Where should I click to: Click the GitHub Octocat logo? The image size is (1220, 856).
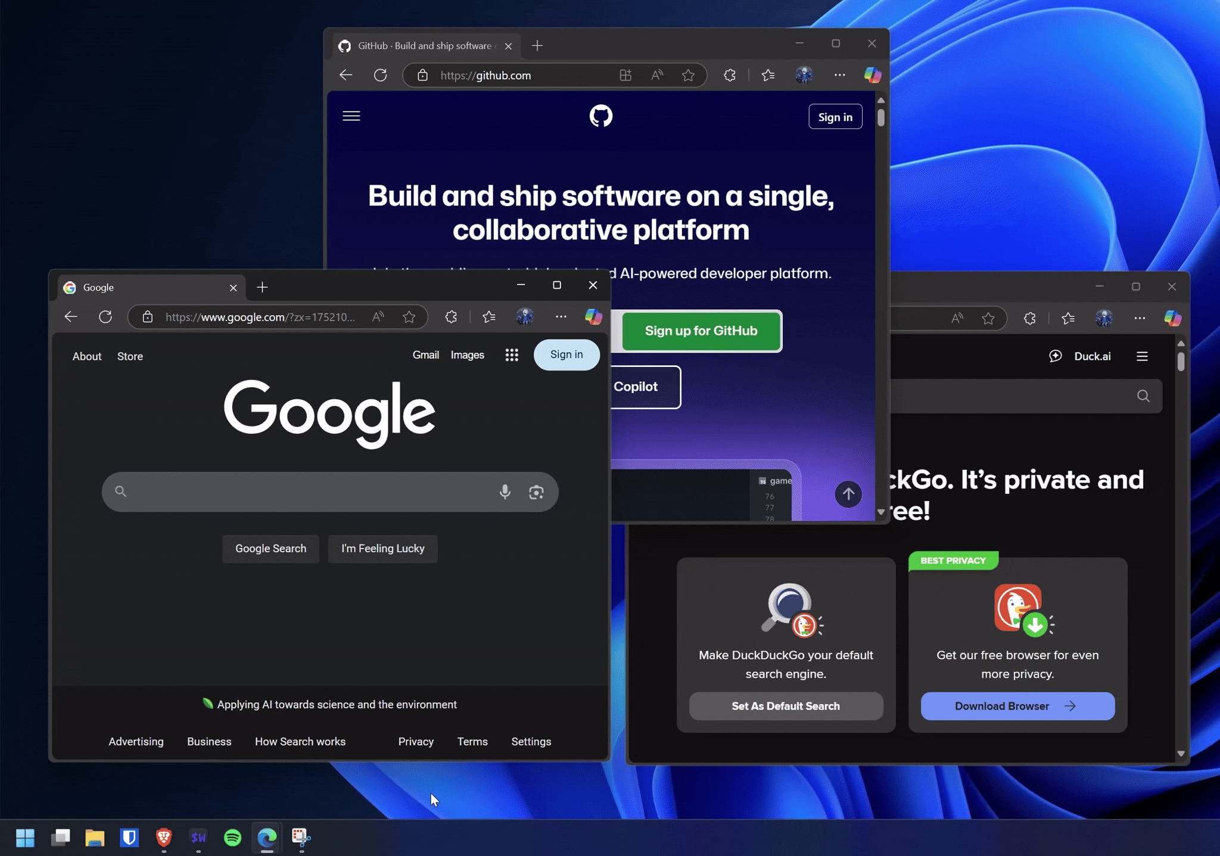click(x=600, y=116)
